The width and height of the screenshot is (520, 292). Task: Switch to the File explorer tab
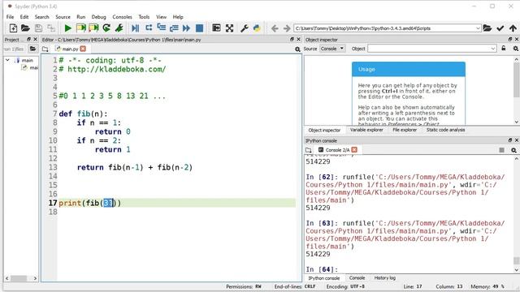point(405,130)
